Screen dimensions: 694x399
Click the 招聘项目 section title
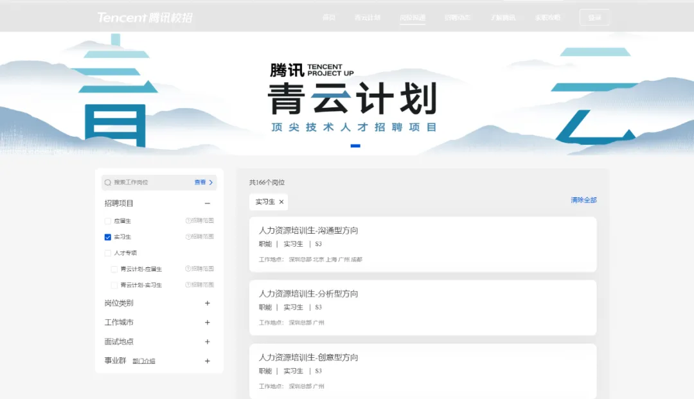(x=119, y=203)
